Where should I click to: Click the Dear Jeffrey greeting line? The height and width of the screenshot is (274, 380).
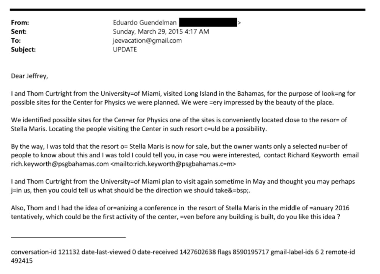click(29, 76)
